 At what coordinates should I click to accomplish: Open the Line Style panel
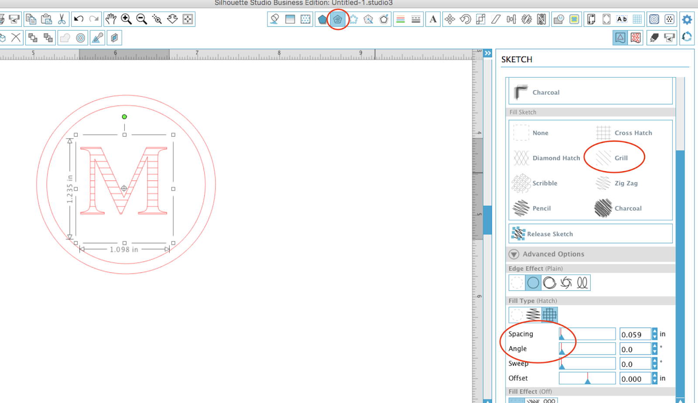pyautogui.click(x=416, y=19)
